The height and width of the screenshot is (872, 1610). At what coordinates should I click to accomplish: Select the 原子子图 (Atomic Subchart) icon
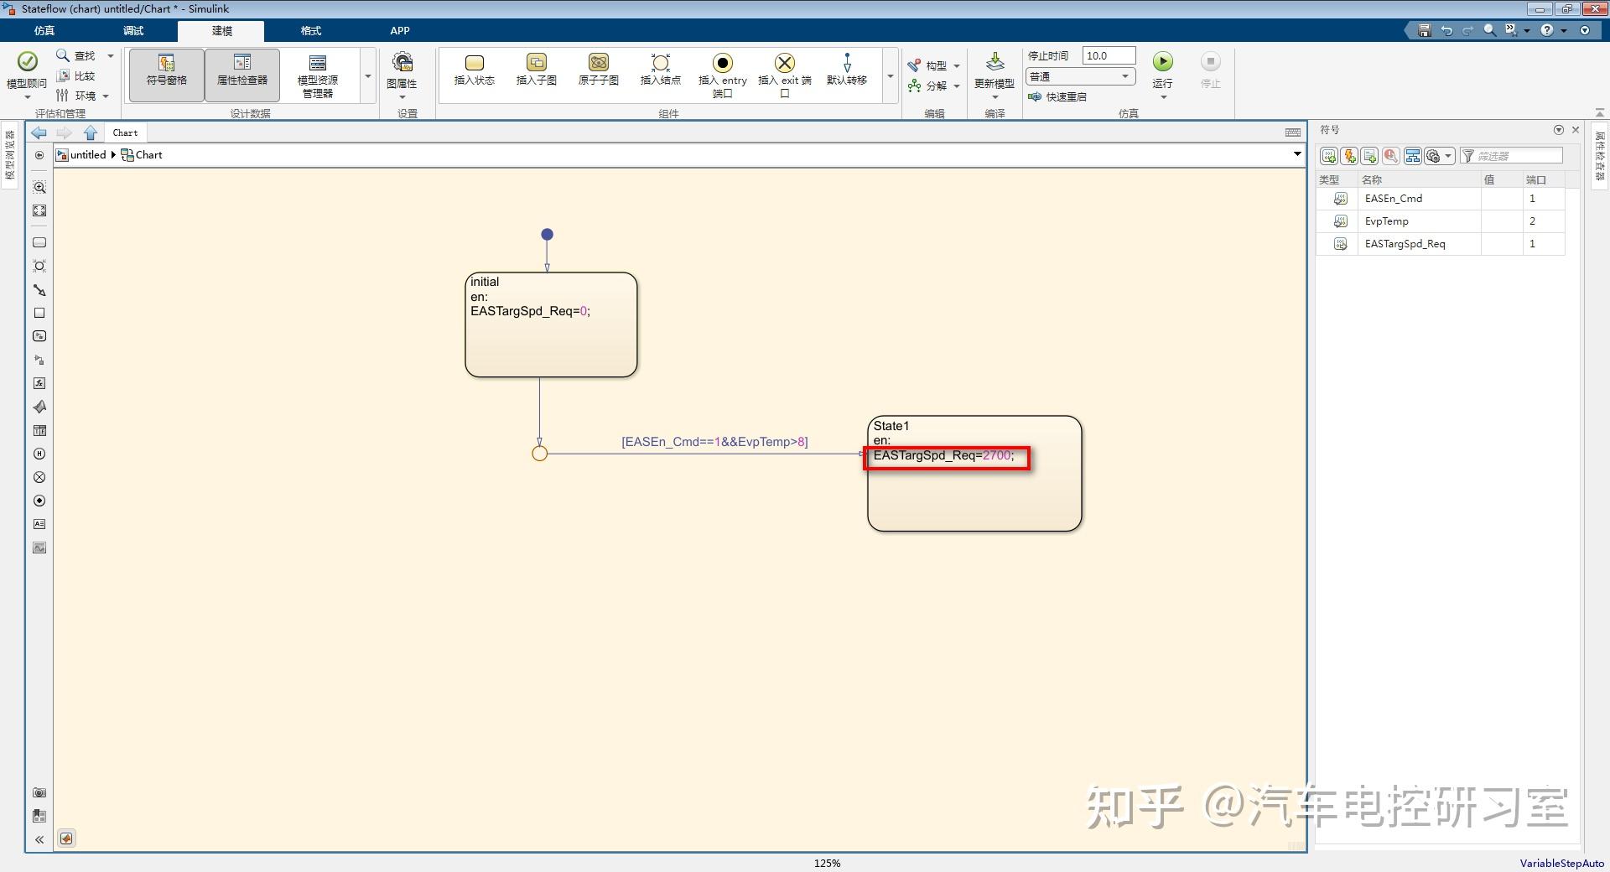pyautogui.click(x=597, y=72)
